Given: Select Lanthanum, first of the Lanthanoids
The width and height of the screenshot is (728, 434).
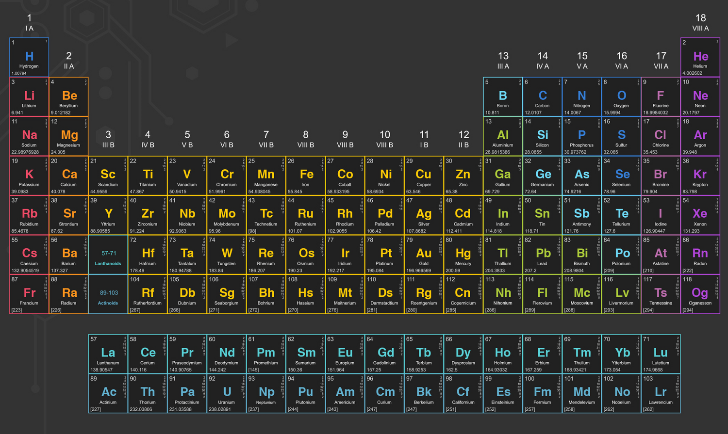Looking at the screenshot, I should [x=108, y=353].
